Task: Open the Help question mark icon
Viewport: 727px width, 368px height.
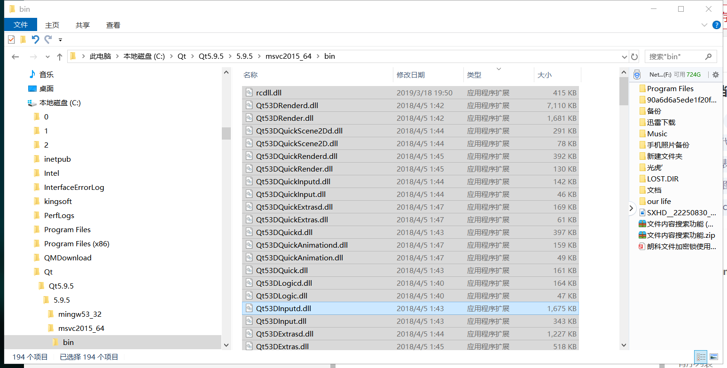Action: pos(717,25)
